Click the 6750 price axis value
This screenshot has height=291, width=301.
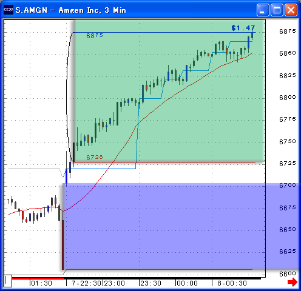288,142
